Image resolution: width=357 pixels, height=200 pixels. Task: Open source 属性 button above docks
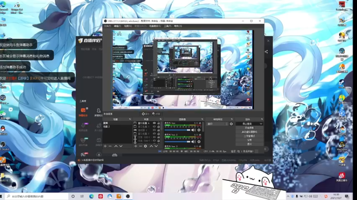coord(146,114)
